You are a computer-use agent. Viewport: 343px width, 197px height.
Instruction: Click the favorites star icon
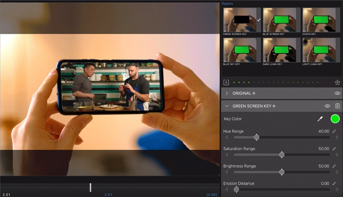[337, 83]
